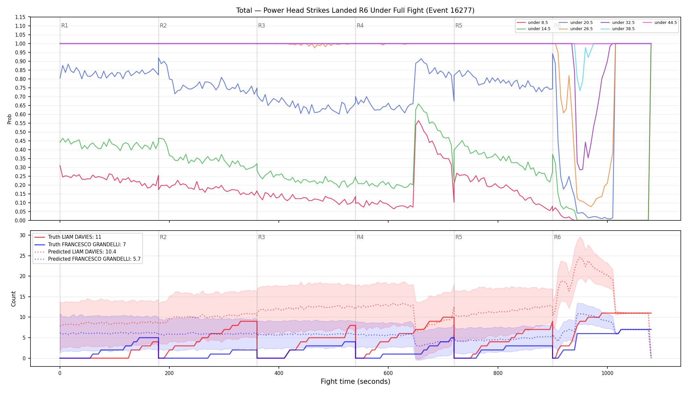
Task: Click the green 'under 14.5' legend line swatch
Action: coord(521,29)
